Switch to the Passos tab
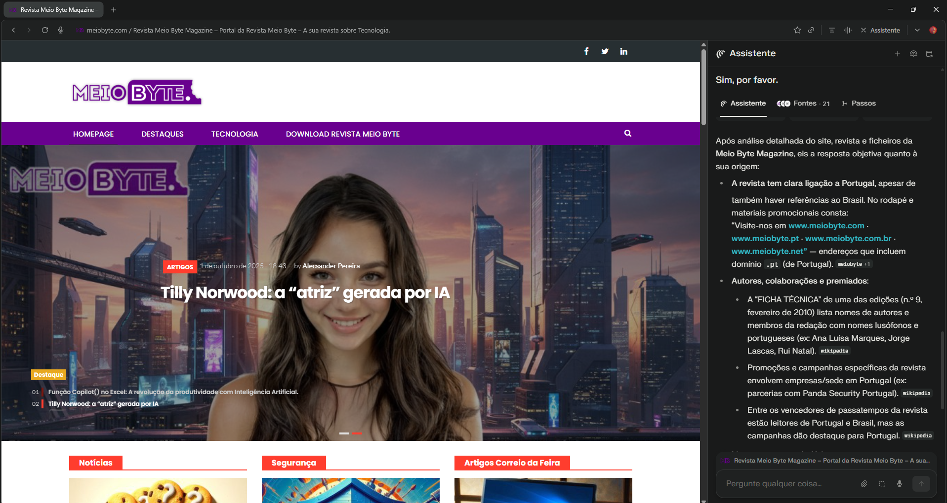This screenshot has height=503, width=947. [x=859, y=104]
